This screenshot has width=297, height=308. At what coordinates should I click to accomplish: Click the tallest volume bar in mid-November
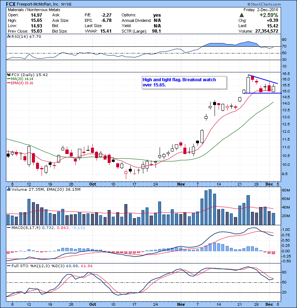(x=210, y=207)
